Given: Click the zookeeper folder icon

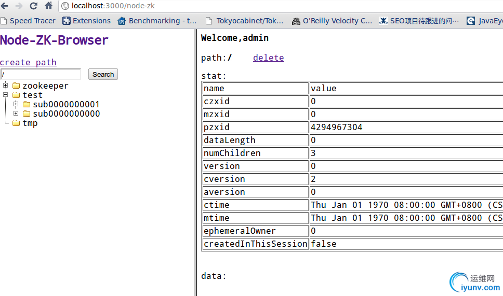Looking at the screenshot, I should (x=16, y=86).
